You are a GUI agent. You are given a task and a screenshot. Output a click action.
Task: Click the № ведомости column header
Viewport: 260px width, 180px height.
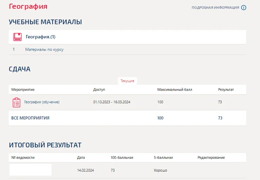click(x=23, y=157)
